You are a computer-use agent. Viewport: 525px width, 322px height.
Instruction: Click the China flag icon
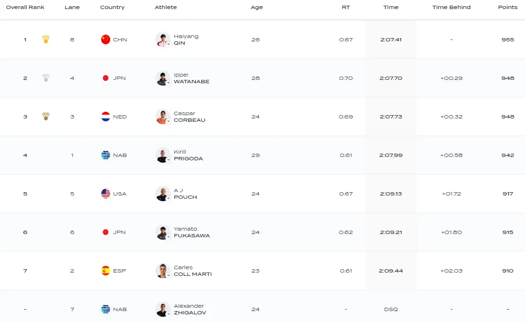105,39
